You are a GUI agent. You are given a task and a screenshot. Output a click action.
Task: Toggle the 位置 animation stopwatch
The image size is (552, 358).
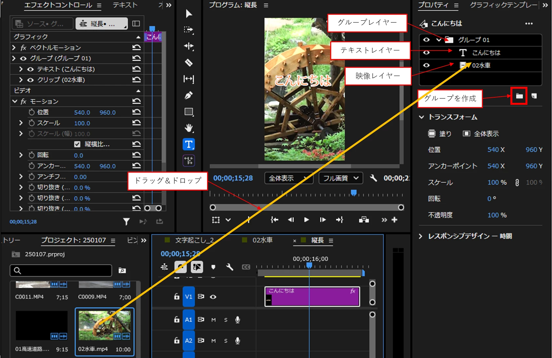(31, 112)
